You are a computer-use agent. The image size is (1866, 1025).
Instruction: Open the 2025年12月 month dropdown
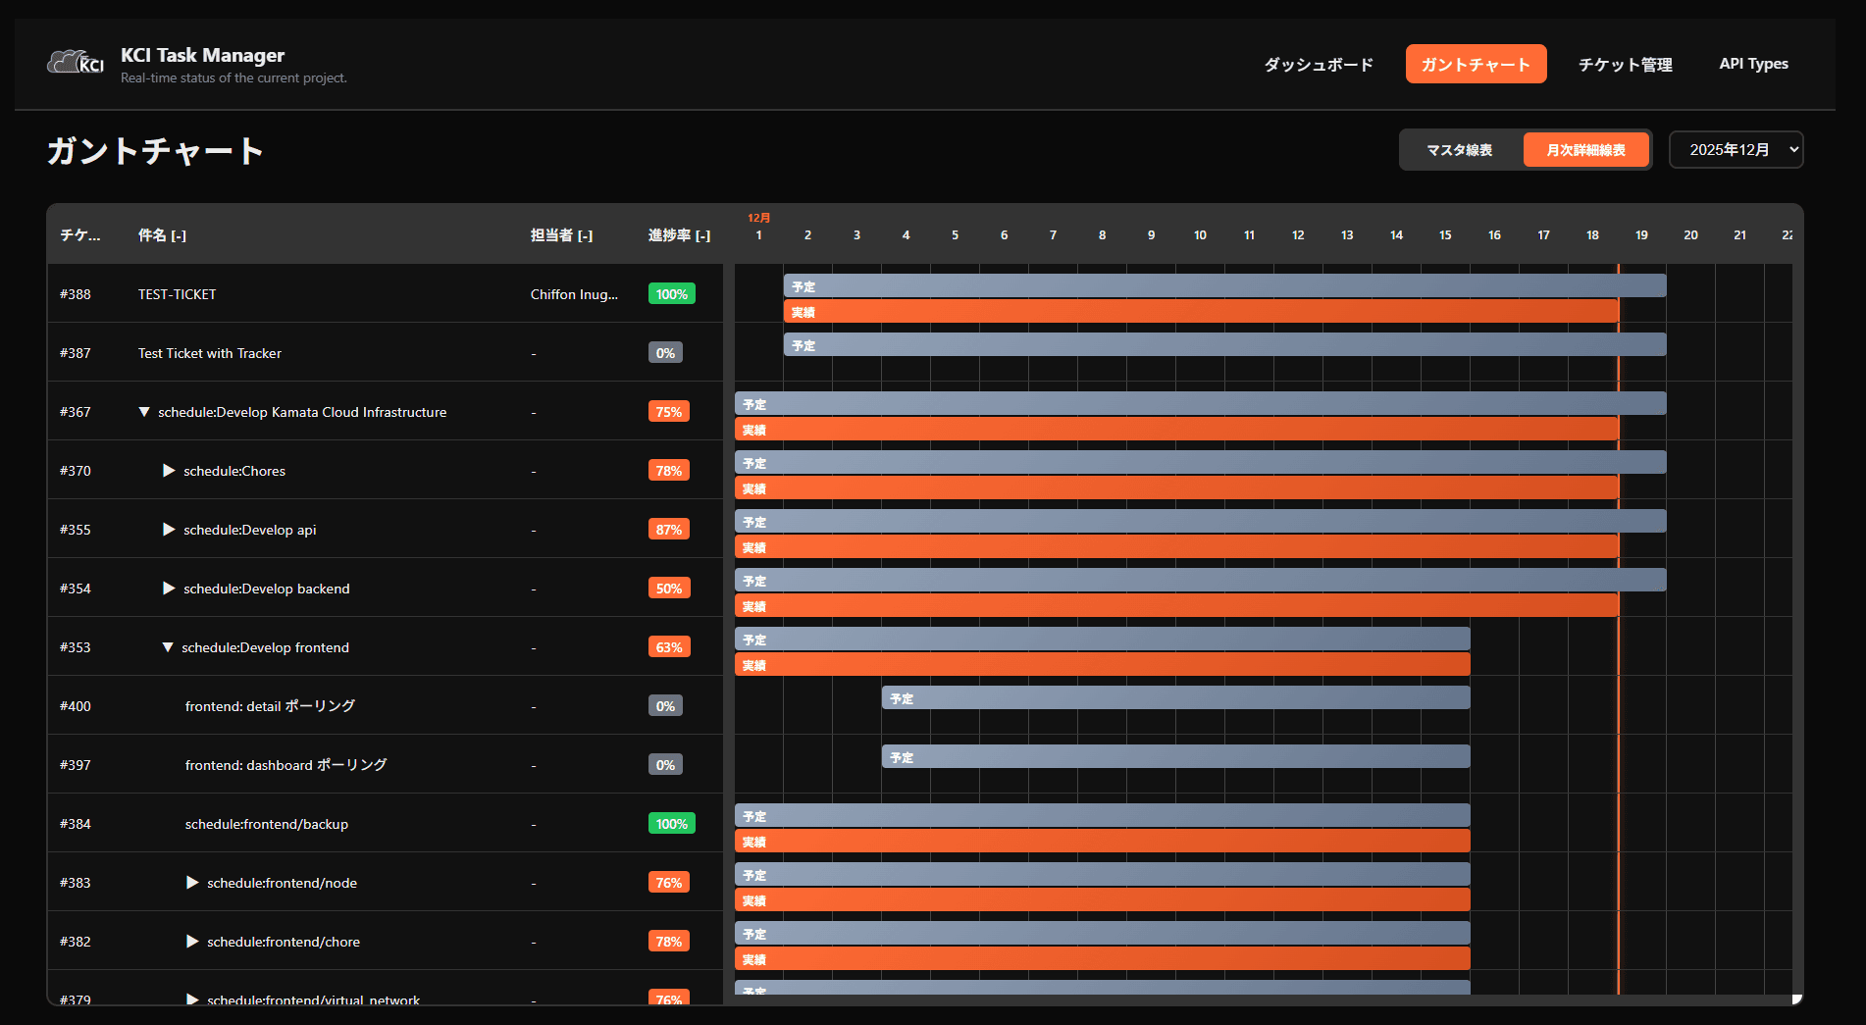coord(1736,150)
